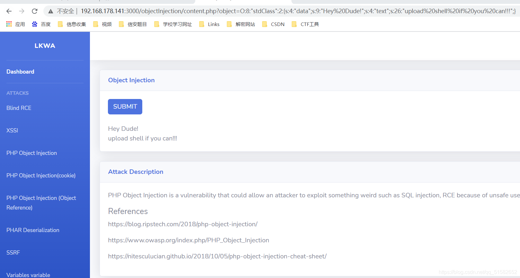Image resolution: width=520 pixels, height=278 pixels.
Task: Open the 解密网站 bookmark folder
Action: [241, 24]
